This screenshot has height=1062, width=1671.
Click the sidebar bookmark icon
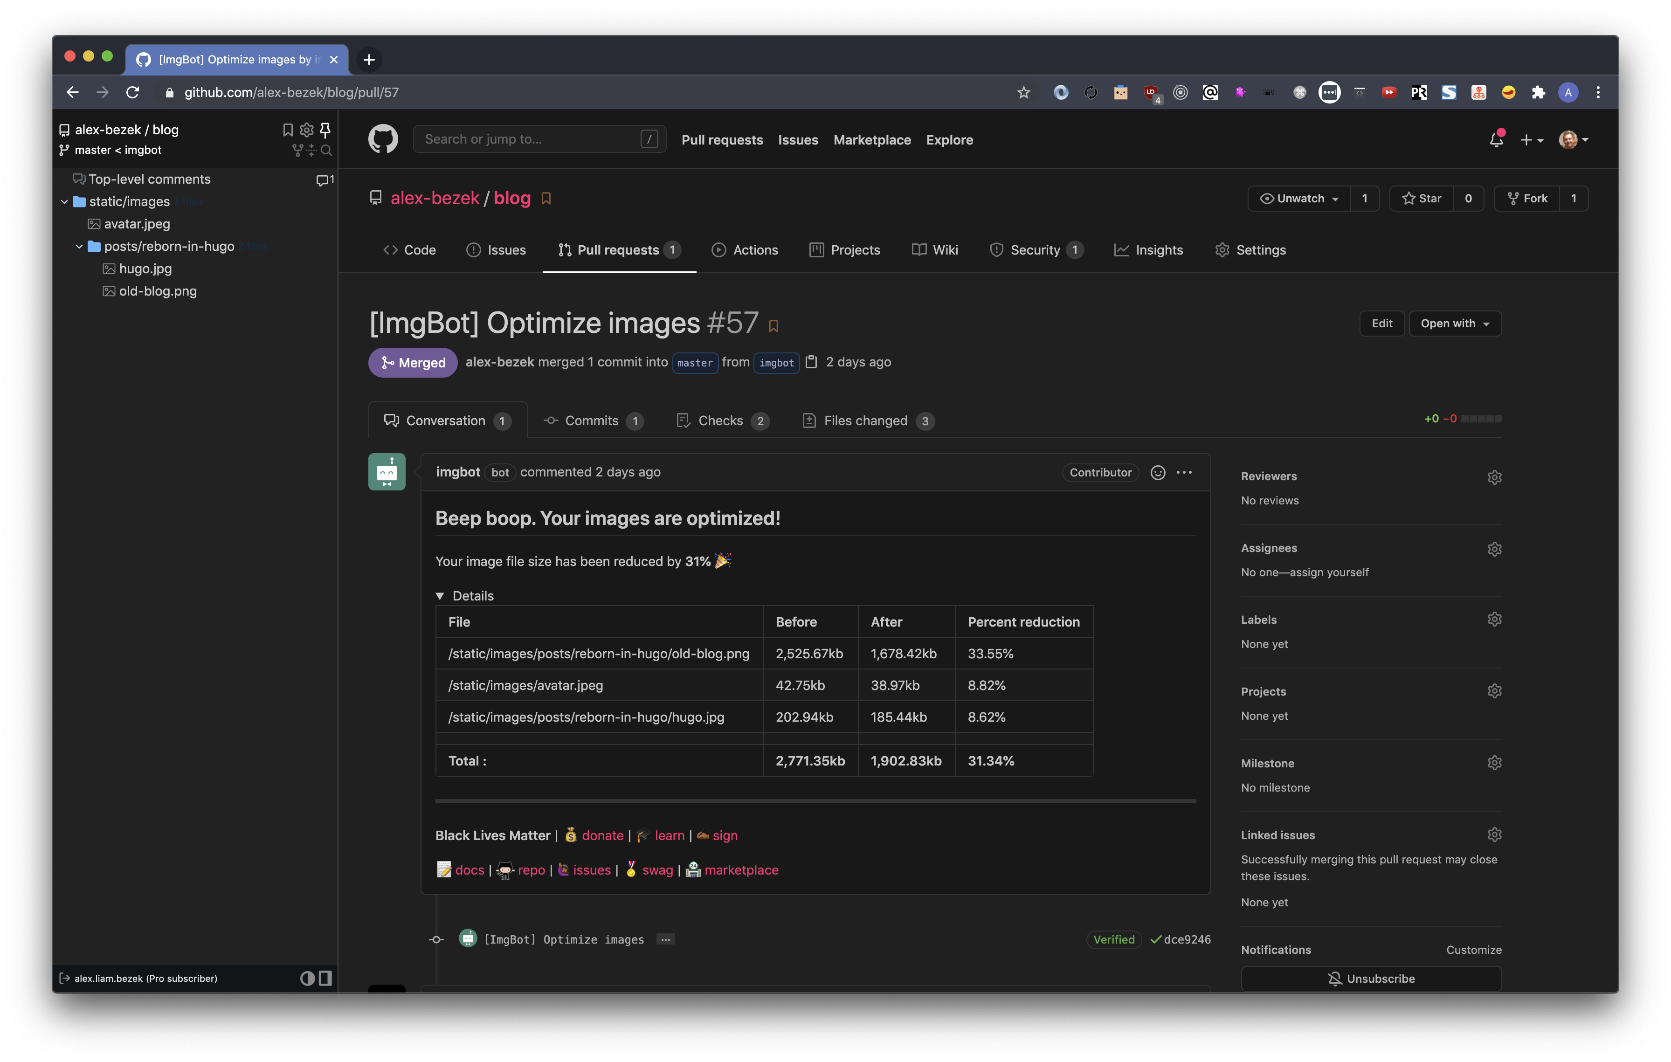288,130
